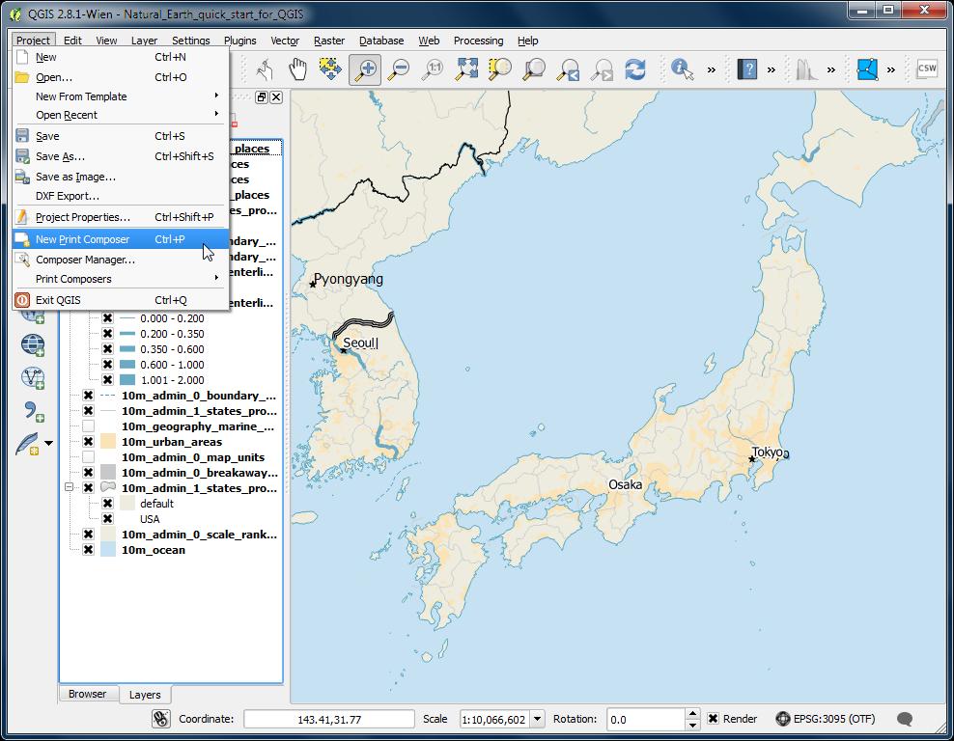
Task: Choose Exit QGIS menu item
Action: (x=121, y=300)
